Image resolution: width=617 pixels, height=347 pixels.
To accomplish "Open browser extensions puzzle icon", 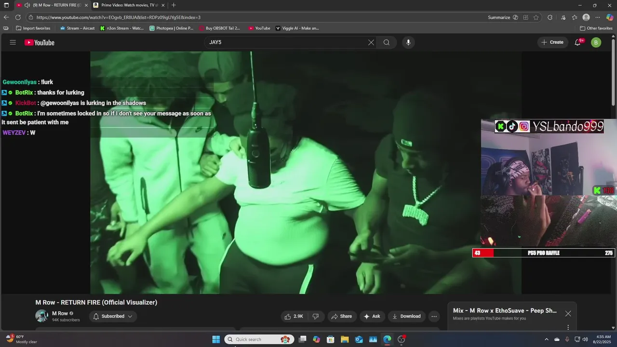I will pyautogui.click(x=550, y=17).
